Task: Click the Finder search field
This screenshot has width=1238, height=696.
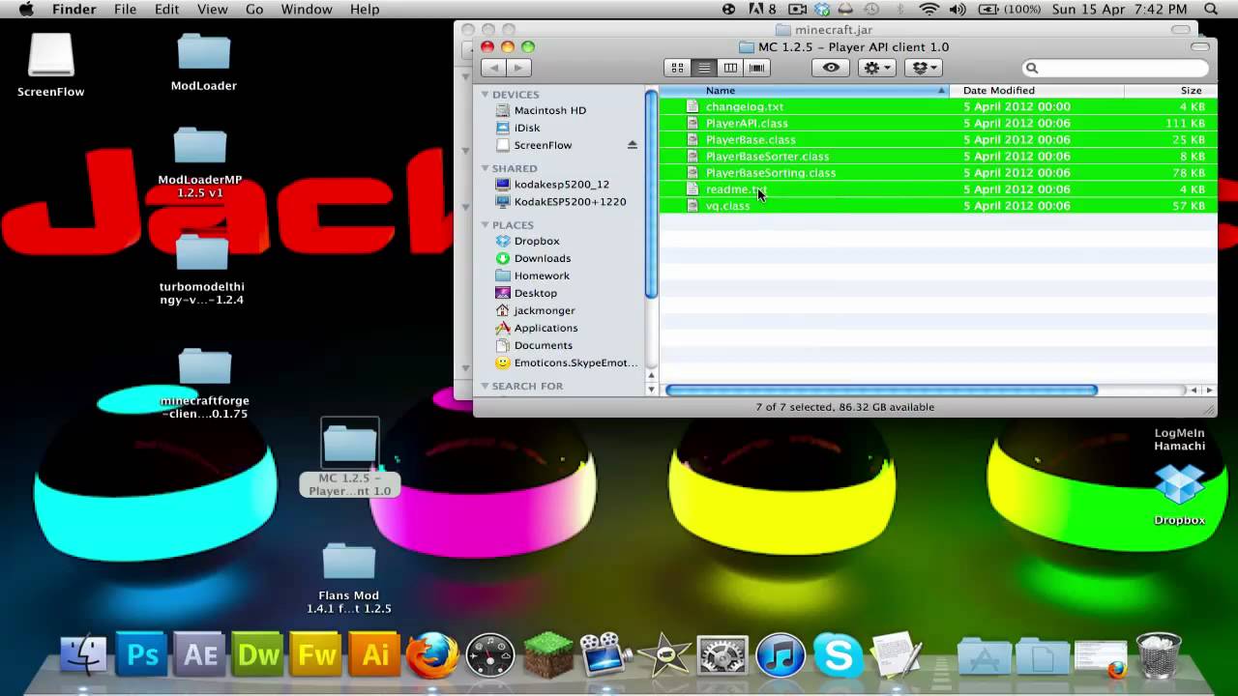Action: pos(1115,68)
